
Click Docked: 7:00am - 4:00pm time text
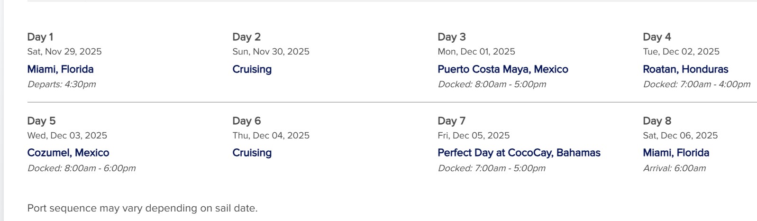[696, 84]
